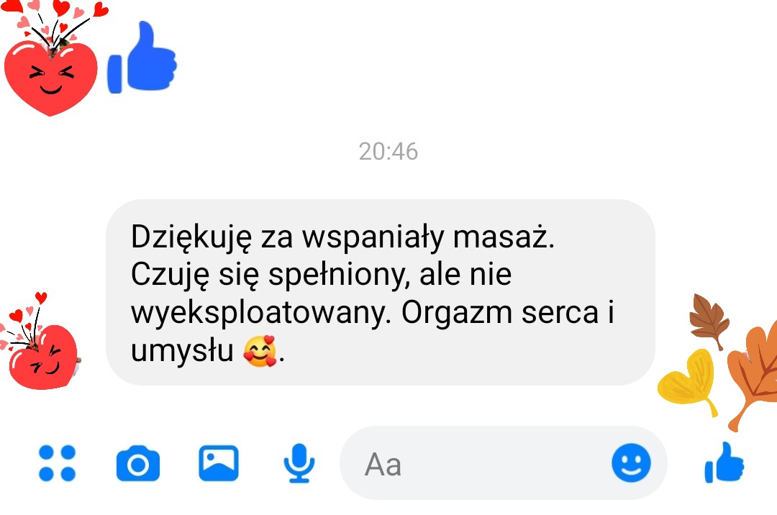Click the orange maple leaf at the edge
The height and width of the screenshot is (515, 777).
(753, 375)
